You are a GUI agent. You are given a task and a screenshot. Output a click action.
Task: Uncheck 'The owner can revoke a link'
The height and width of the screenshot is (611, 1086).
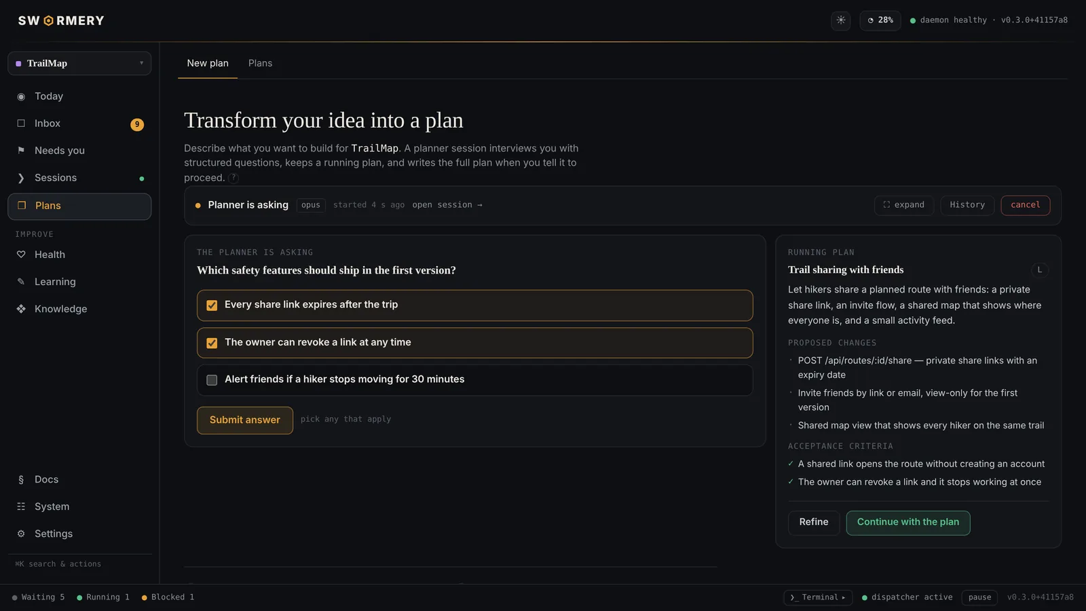pyautogui.click(x=212, y=343)
